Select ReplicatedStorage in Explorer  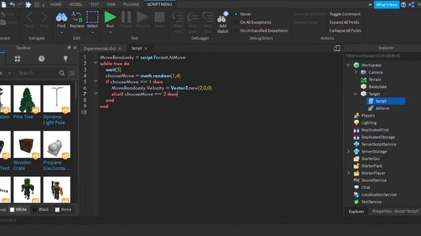[x=378, y=137]
